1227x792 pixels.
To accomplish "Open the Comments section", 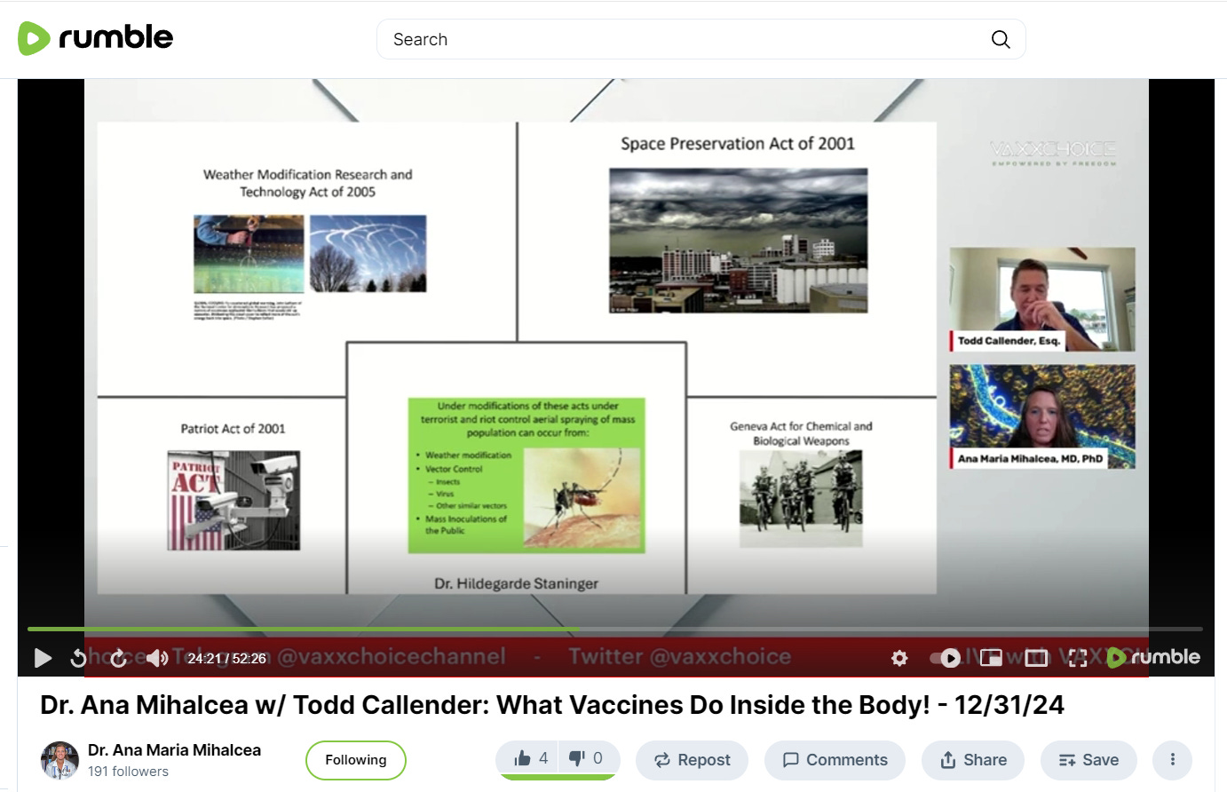I will coord(835,760).
